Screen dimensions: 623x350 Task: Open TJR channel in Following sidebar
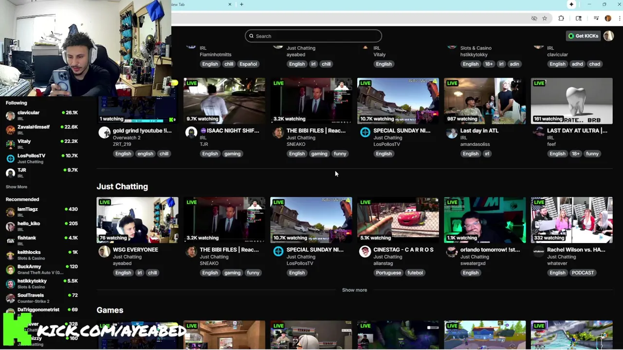pos(42,173)
